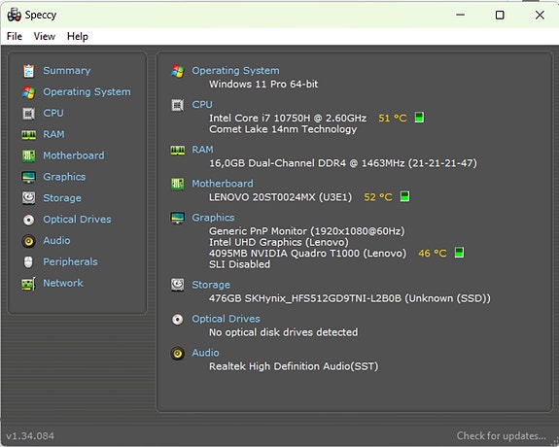Screen dimensions: 559x447
Task: Click the Network card icon in sidebar
Action: coord(28,284)
